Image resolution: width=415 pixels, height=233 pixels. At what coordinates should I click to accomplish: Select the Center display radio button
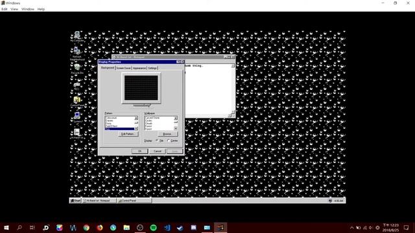click(x=169, y=140)
